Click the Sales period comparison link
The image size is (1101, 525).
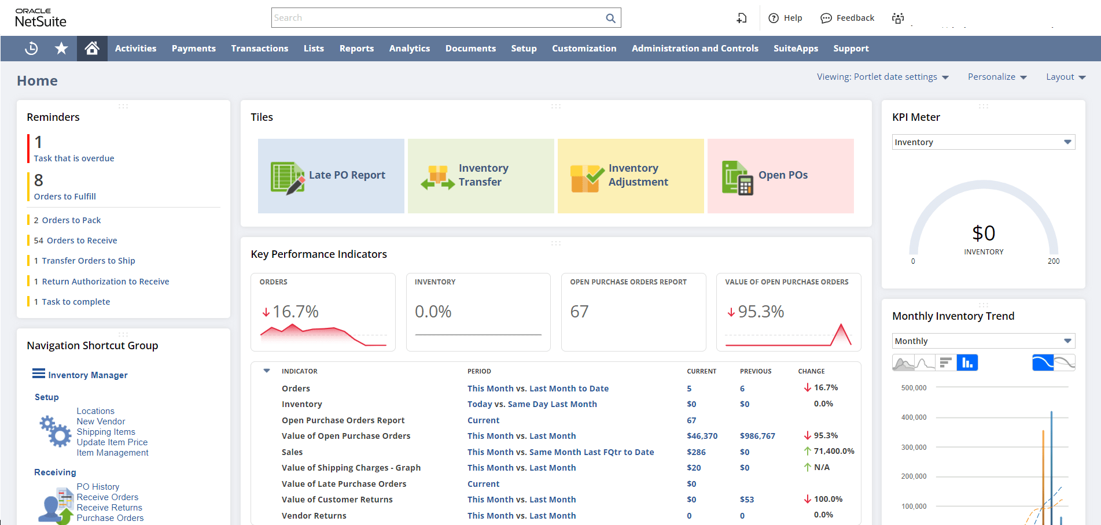pyautogui.click(x=561, y=452)
